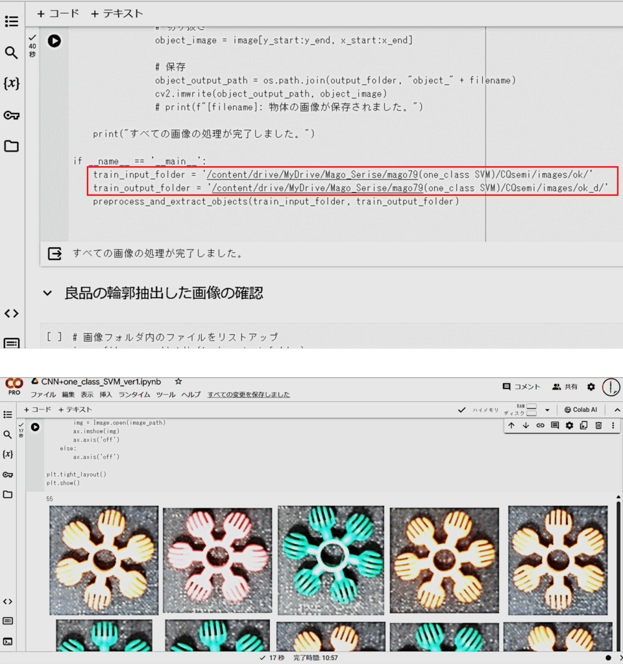Open the ランタイム menu
This screenshot has width=623, height=664.
pos(134,394)
